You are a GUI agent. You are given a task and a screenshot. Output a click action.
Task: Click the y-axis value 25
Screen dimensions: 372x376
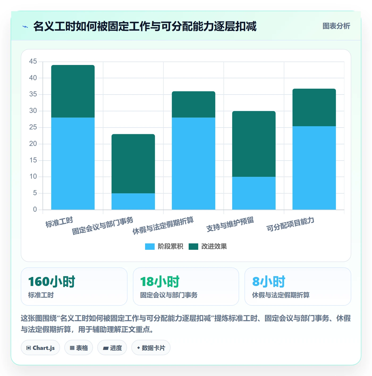pos(33,127)
